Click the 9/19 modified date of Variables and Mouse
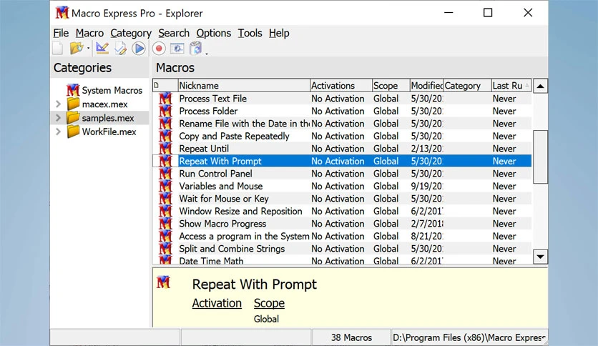This screenshot has width=598, height=346. [x=427, y=186]
